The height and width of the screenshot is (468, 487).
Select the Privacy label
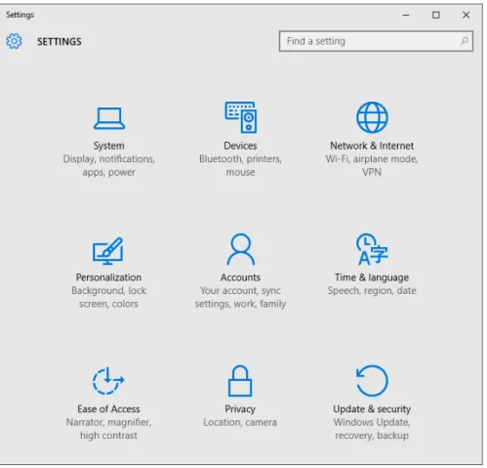pos(240,409)
